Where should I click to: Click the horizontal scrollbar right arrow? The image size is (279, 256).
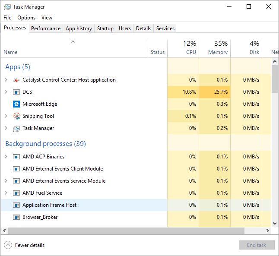coord(268,231)
